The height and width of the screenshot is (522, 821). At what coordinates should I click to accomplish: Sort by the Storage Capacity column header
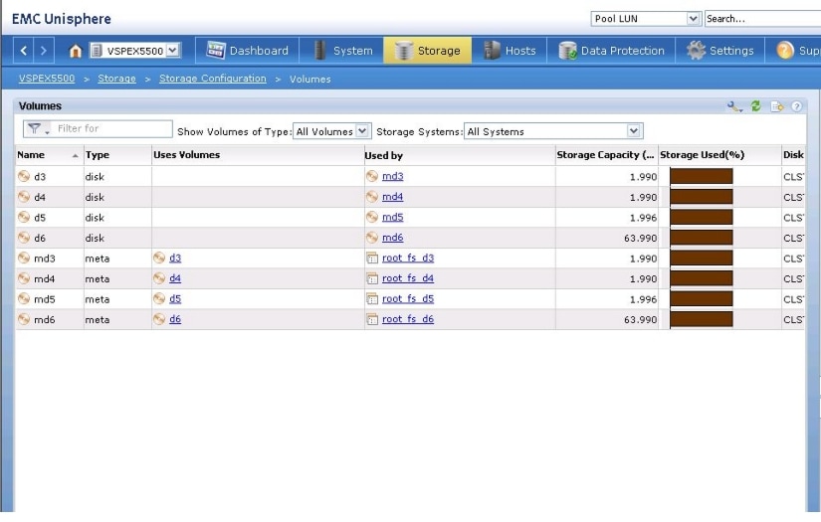pos(606,155)
